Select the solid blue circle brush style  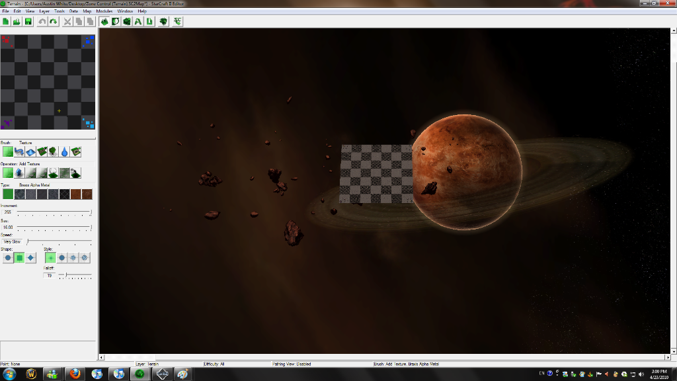click(61, 258)
